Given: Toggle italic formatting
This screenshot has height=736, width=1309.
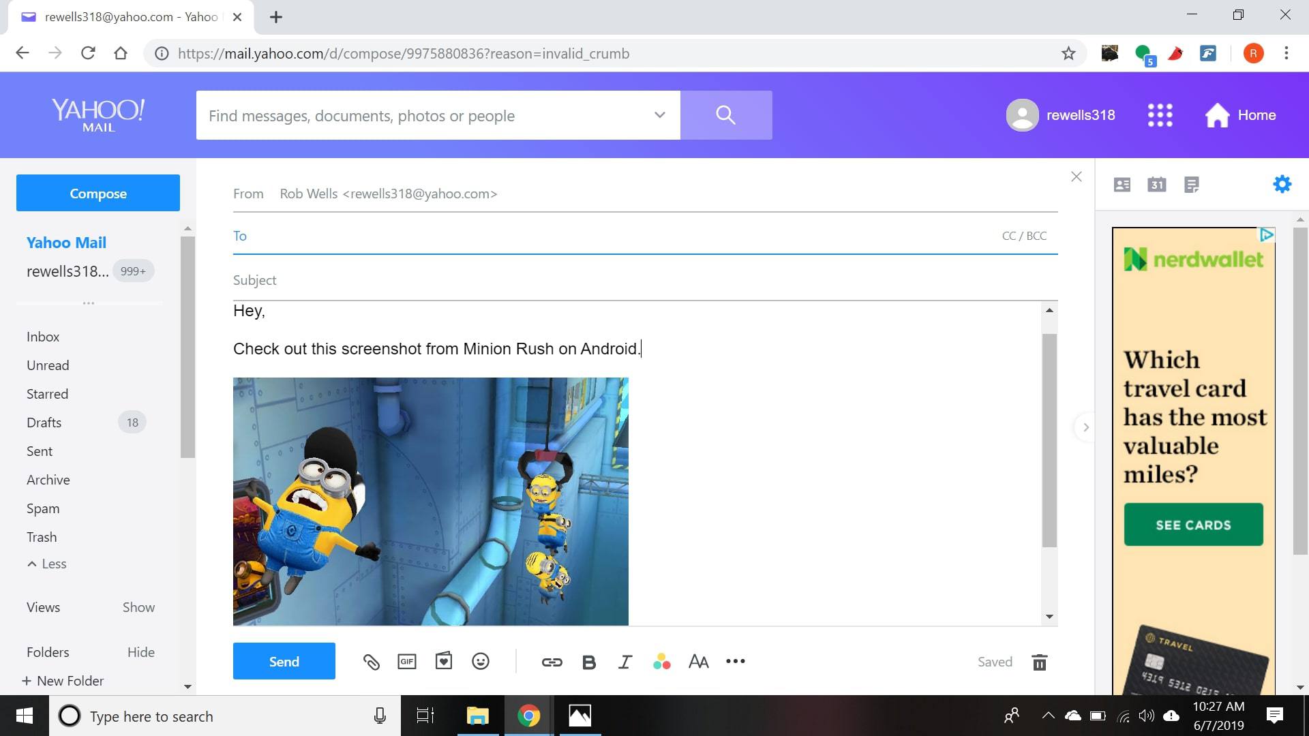Looking at the screenshot, I should [x=625, y=662].
